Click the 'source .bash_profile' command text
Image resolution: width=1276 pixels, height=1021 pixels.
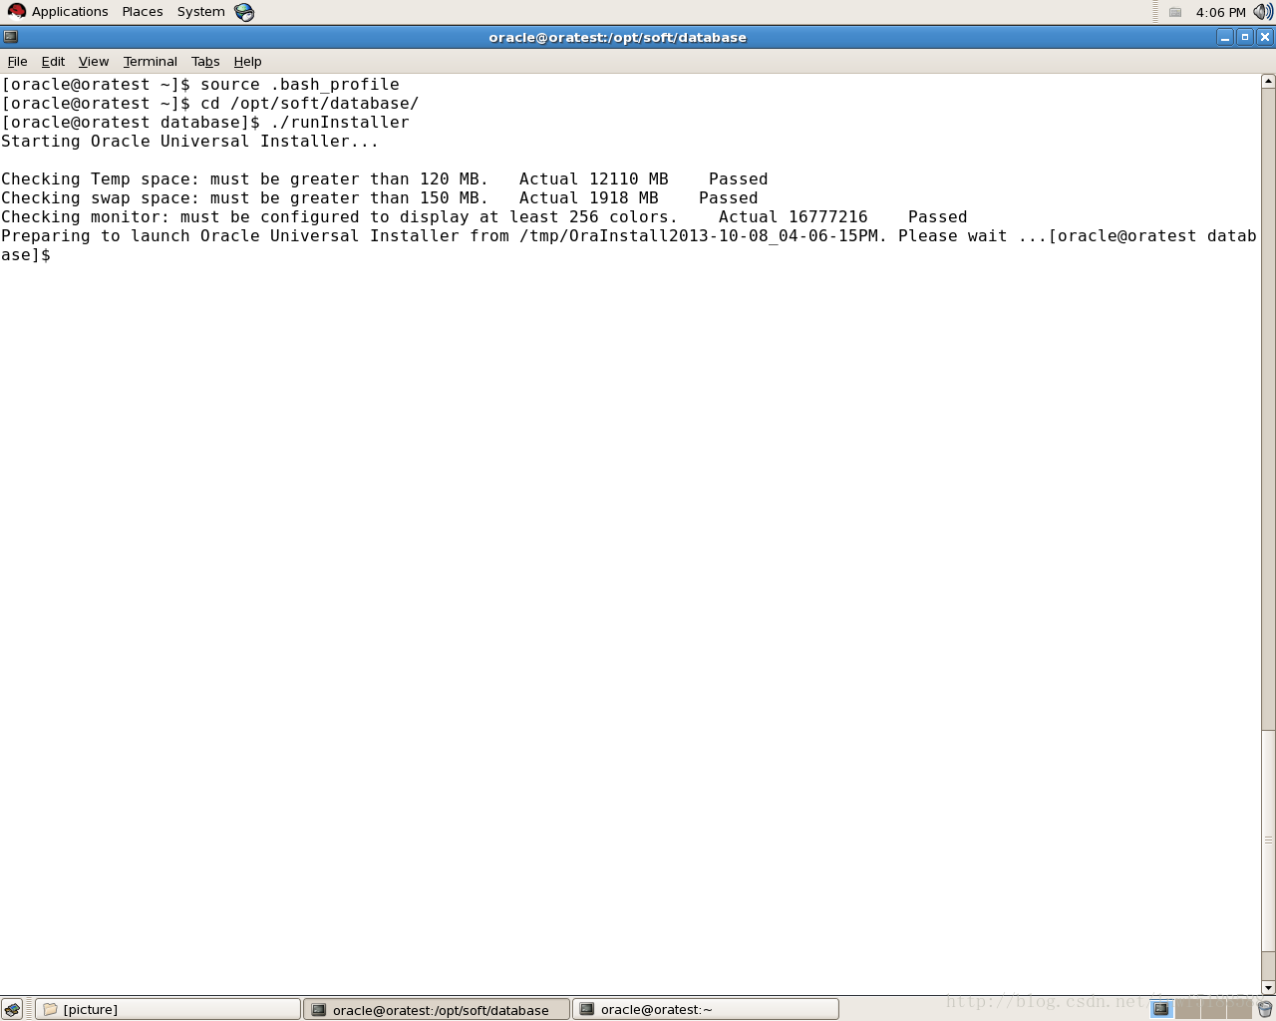[x=300, y=85]
